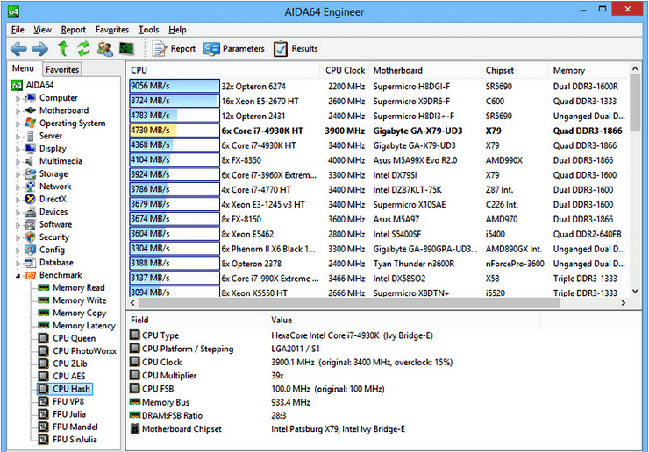Click the green up-level arrow
The width and height of the screenshot is (649, 452).
(x=63, y=48)
